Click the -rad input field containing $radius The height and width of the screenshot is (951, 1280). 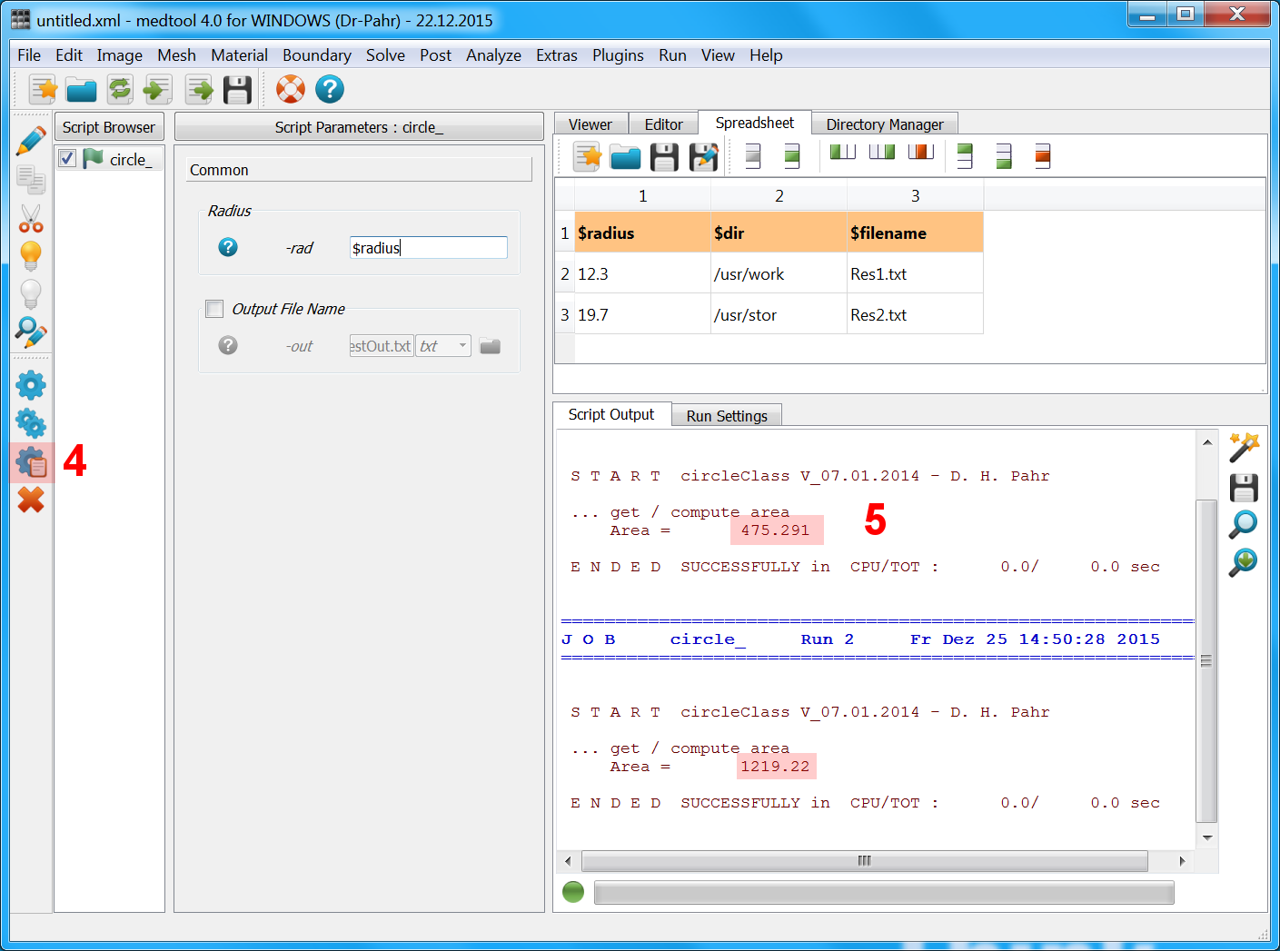(x=428, y=248)
